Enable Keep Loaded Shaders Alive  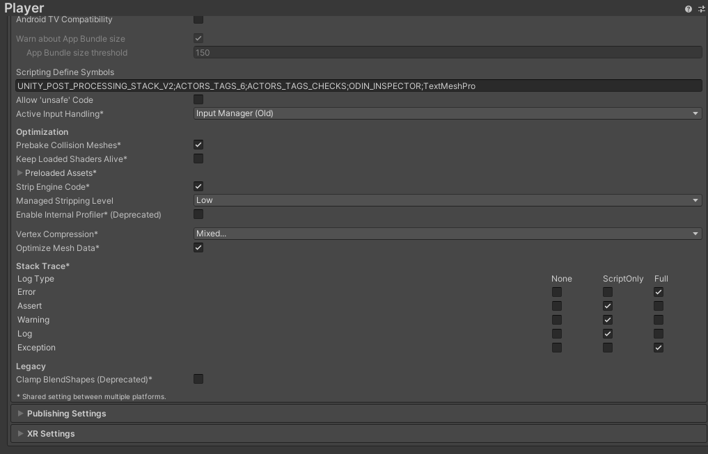point(198,159)
